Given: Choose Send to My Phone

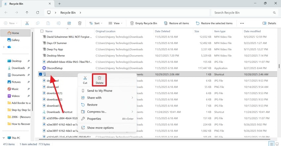Looking at the screenshot, I should click(107, 91).
